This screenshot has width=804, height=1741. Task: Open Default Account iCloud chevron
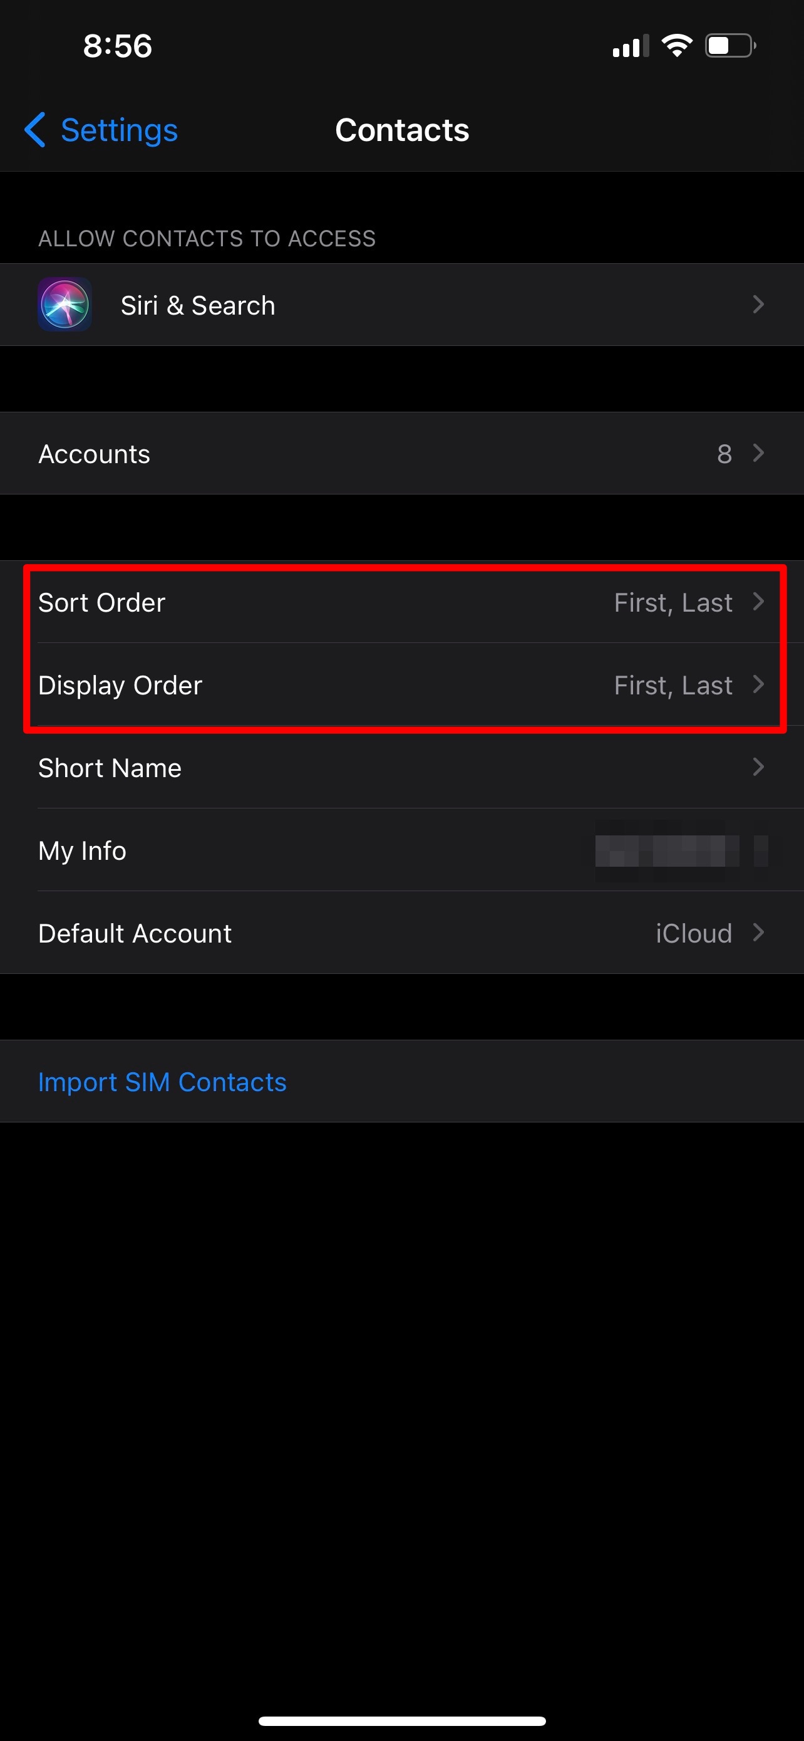click(x=758, y=933)
